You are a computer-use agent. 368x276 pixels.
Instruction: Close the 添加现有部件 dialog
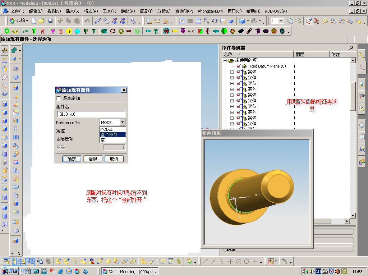click(x=124, y=90)
